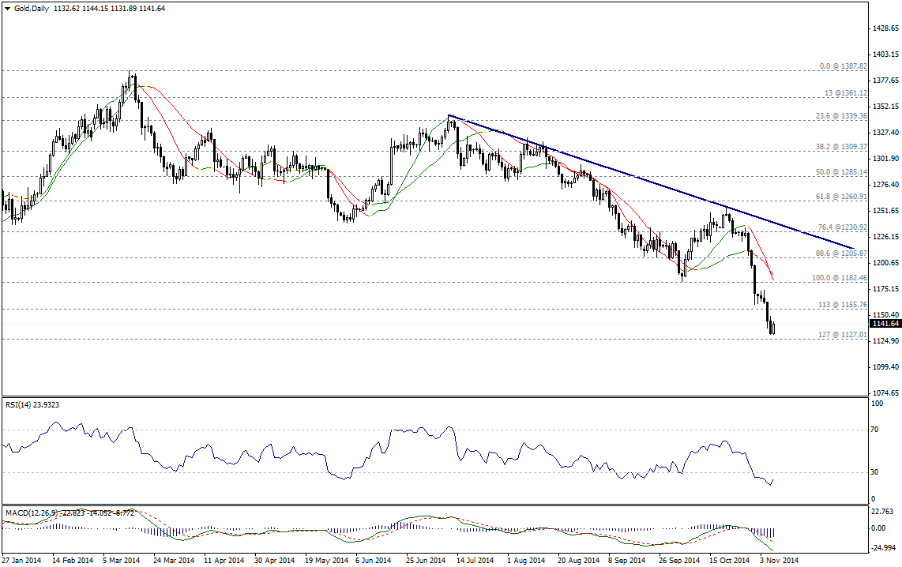Select the 61.8 @ 1260.91 Fibonacci label
The width and height of the screenshot is (902, 567).
coord(842,197)
